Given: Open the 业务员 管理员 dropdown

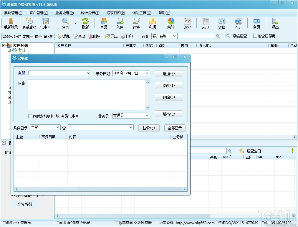Looking at the screenshot, I should tap(147, 116).
